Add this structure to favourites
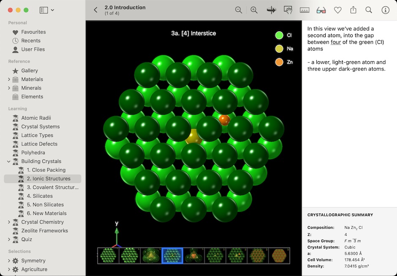This screenshot has width=397, height=276. (337, 10)
